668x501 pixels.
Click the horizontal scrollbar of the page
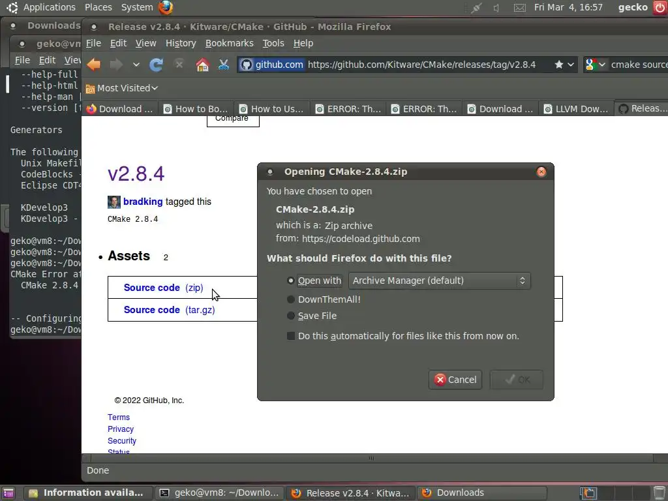click(x=371, y=459)
